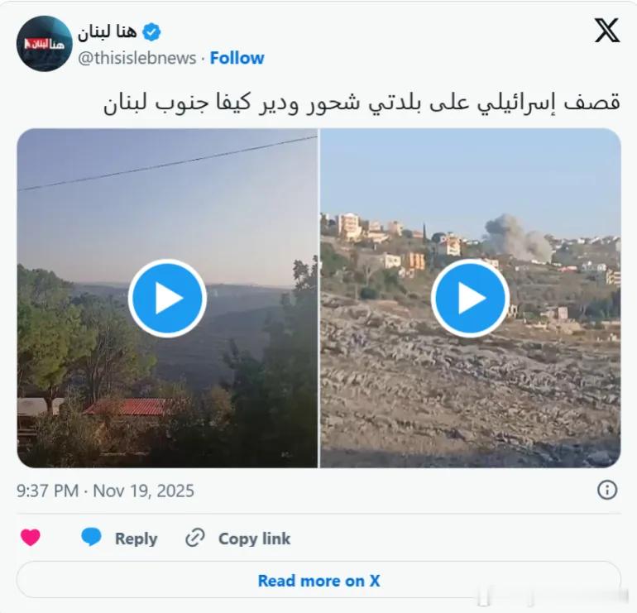This screenshot has width=637, height=613.
Task: Follow the @thisislebnews account
Action: click(x=237, y=58)
